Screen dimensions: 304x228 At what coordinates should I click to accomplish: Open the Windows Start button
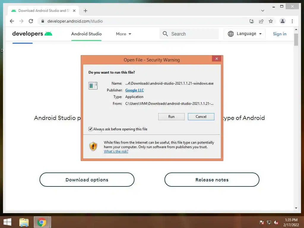click(7, 222)
